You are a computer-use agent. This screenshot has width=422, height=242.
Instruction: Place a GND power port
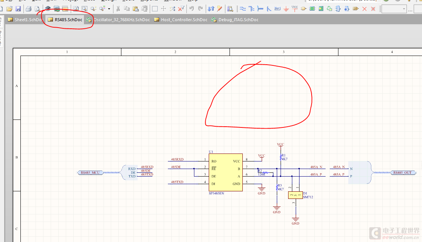click(286, 9)
